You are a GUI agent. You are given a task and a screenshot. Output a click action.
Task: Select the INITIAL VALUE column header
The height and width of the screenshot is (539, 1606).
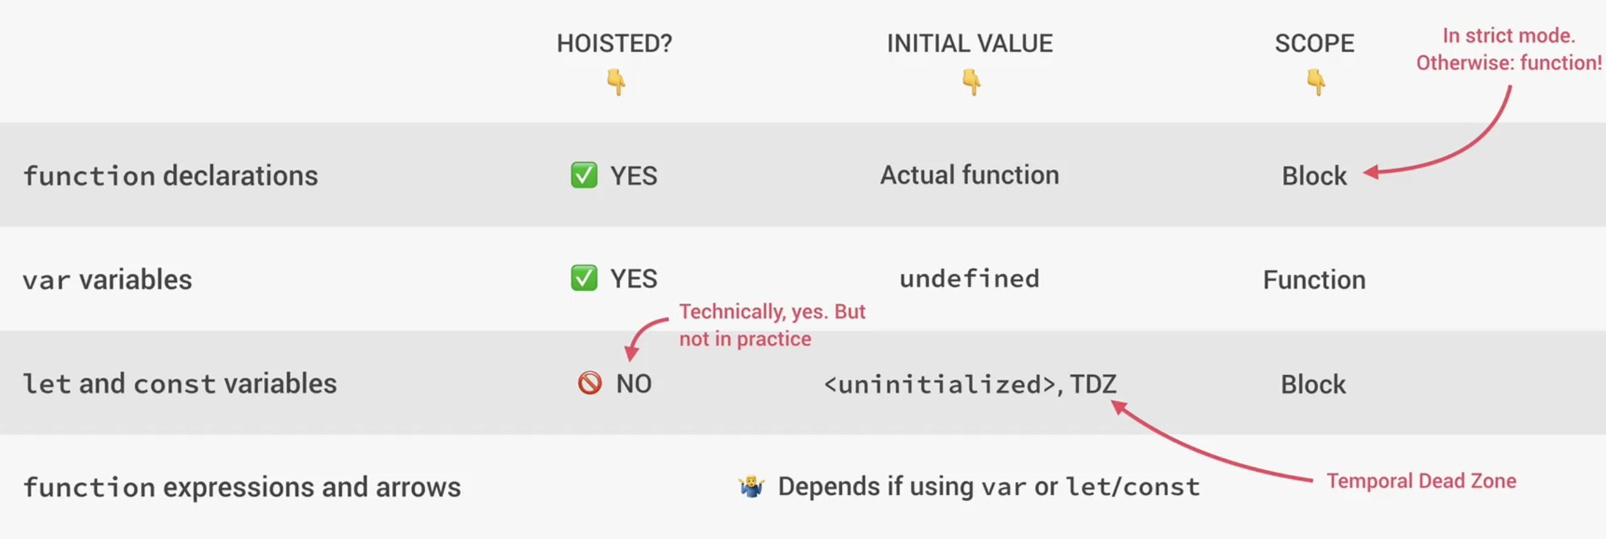point(969,44)
